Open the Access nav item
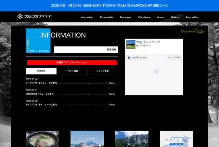The height and width of the screenshot is (147, 219). point(161,17)
